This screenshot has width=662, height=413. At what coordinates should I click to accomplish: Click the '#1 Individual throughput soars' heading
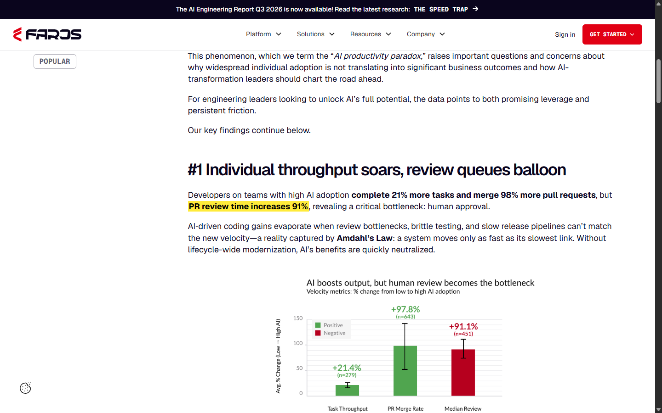click(377, 170)
